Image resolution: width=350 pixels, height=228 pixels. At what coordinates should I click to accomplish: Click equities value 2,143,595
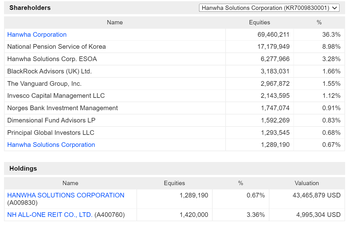pos(275,96)
